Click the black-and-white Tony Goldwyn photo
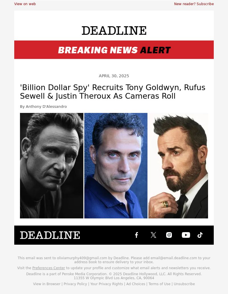This screenshot has height=294, width=228. 52,166
